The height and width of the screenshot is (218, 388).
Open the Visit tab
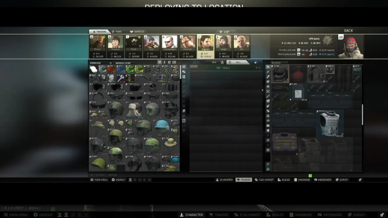click(225, 32)
